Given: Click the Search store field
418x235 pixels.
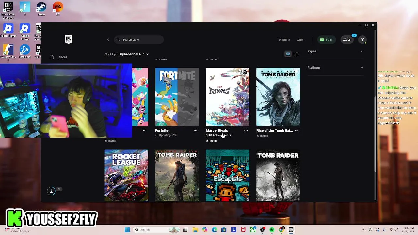Looking at the screenshot, I should pyautogui.click(x=139, y=40).
